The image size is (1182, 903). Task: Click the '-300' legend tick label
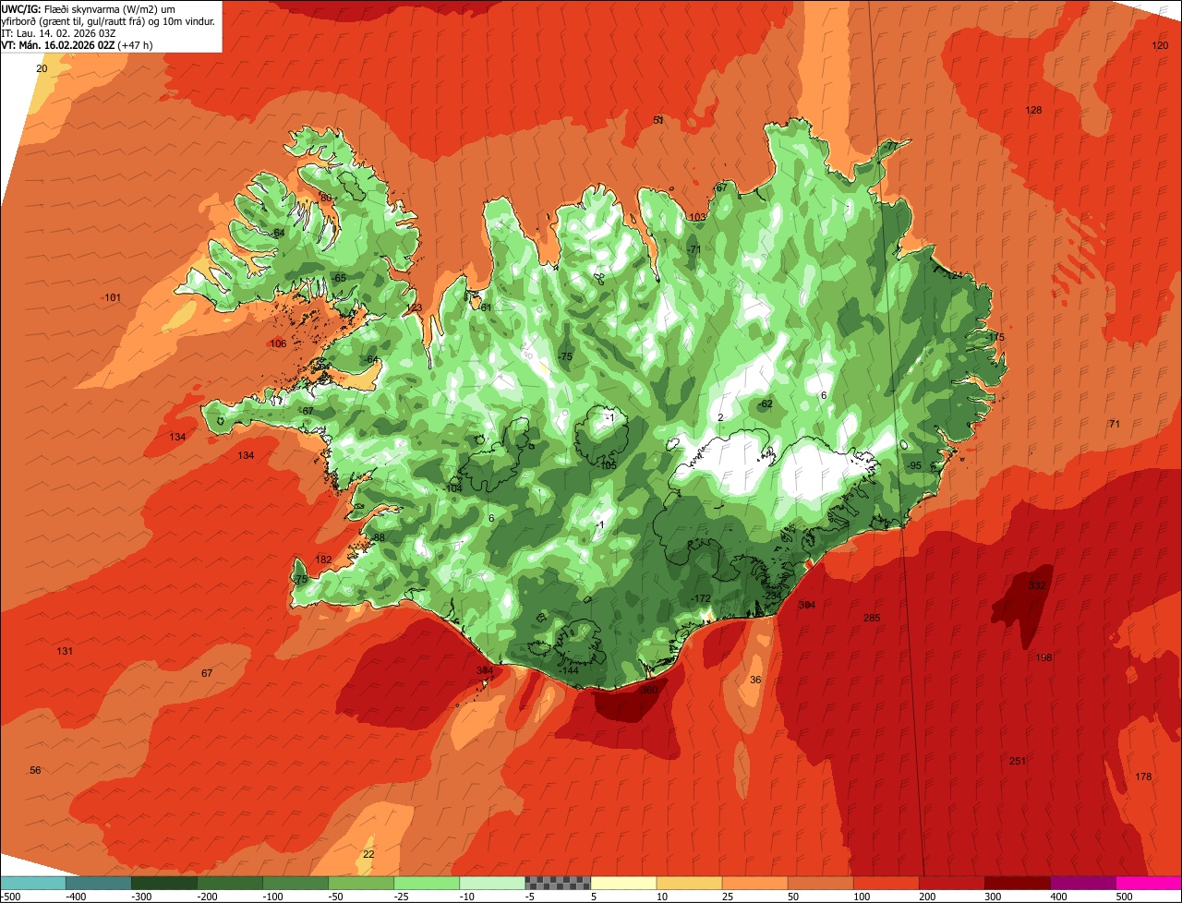[x=142, y=896]
